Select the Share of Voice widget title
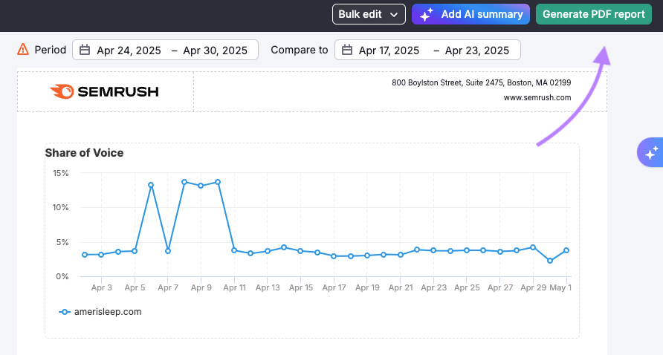The width and height of the screenshot is (663, 355). (x=84, y=153)
